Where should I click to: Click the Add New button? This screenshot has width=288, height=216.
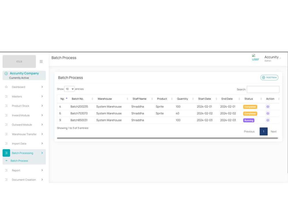269,77
